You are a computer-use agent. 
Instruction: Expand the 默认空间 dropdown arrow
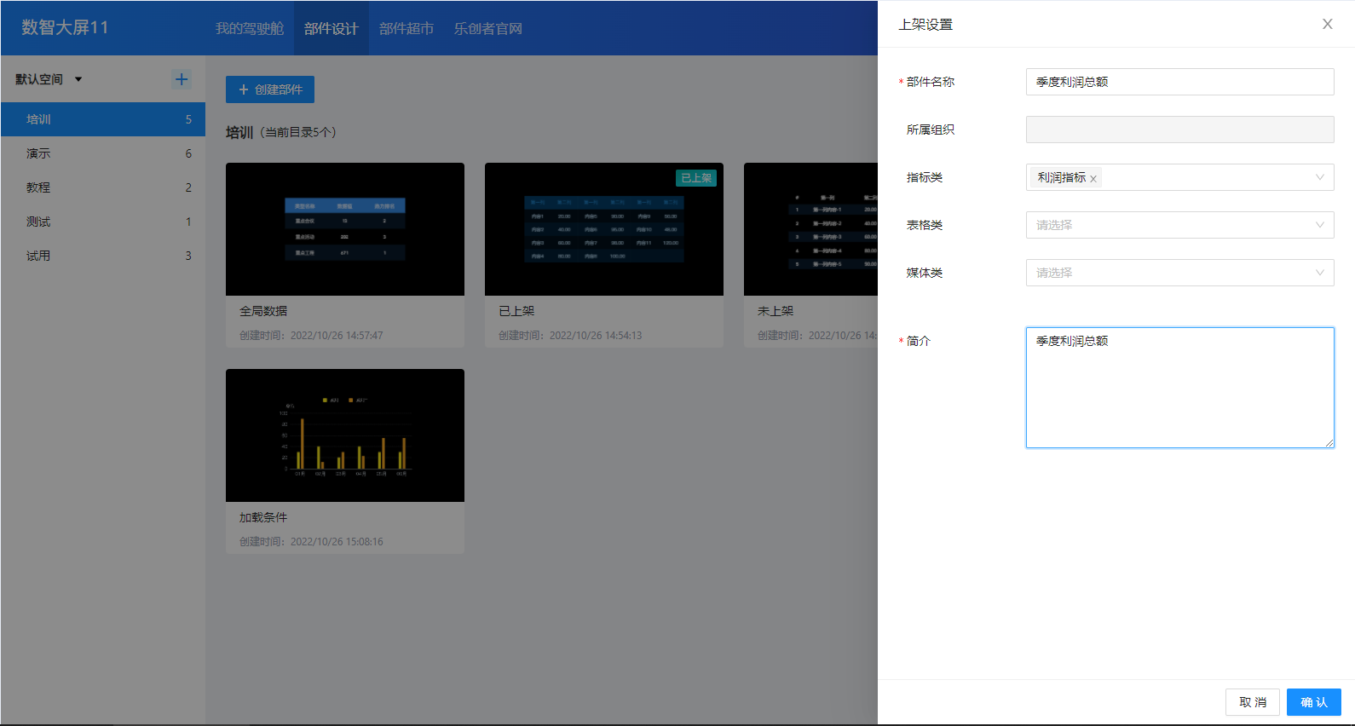click(78, 79)
